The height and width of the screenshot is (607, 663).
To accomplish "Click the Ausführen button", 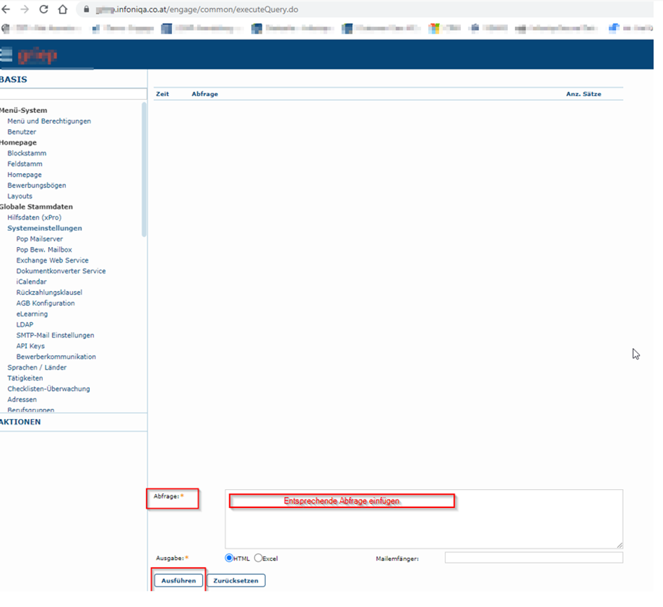I will click(x=178, y=581).
